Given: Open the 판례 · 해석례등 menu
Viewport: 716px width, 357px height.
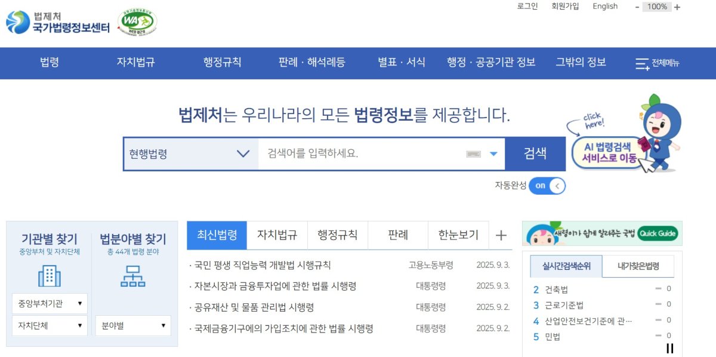Looking at the screenshot, I should (312, 62).
